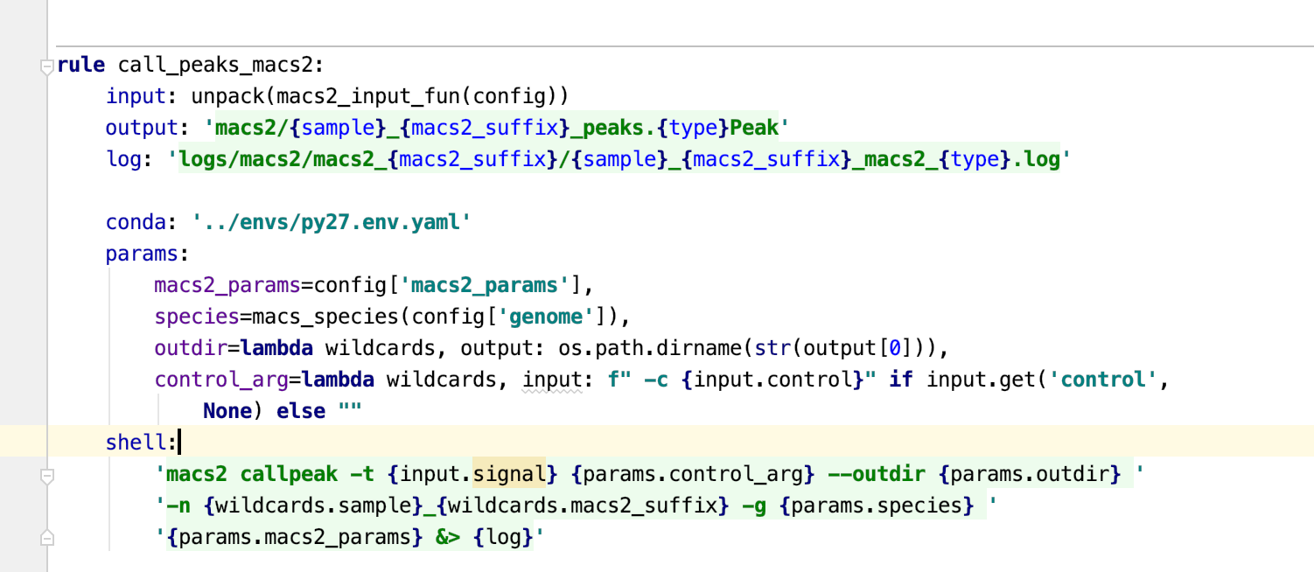This screenshot has height=572, width=1314.
Task: Click os.path.dirname in the outdir lambda
Action: point(650,348)
